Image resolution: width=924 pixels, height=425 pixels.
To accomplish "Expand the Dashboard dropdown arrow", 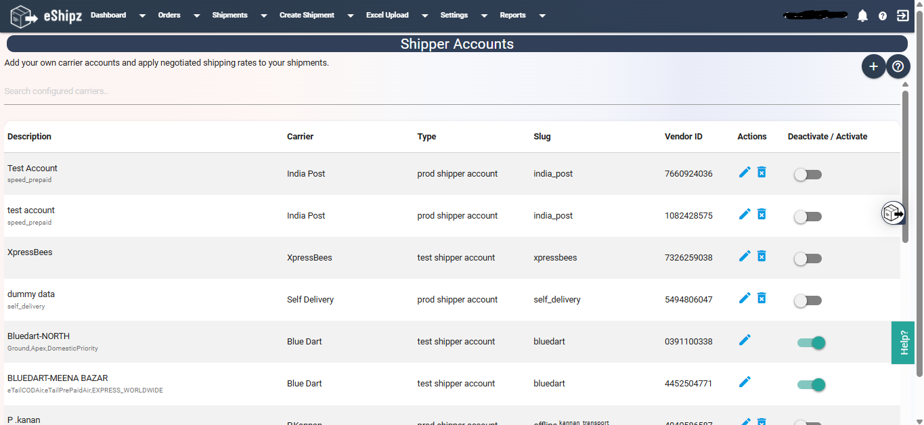I will click(x=142, y=16).
